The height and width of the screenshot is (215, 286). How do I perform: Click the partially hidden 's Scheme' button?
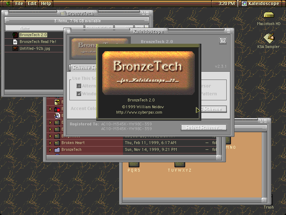click(x=214, y=109)
